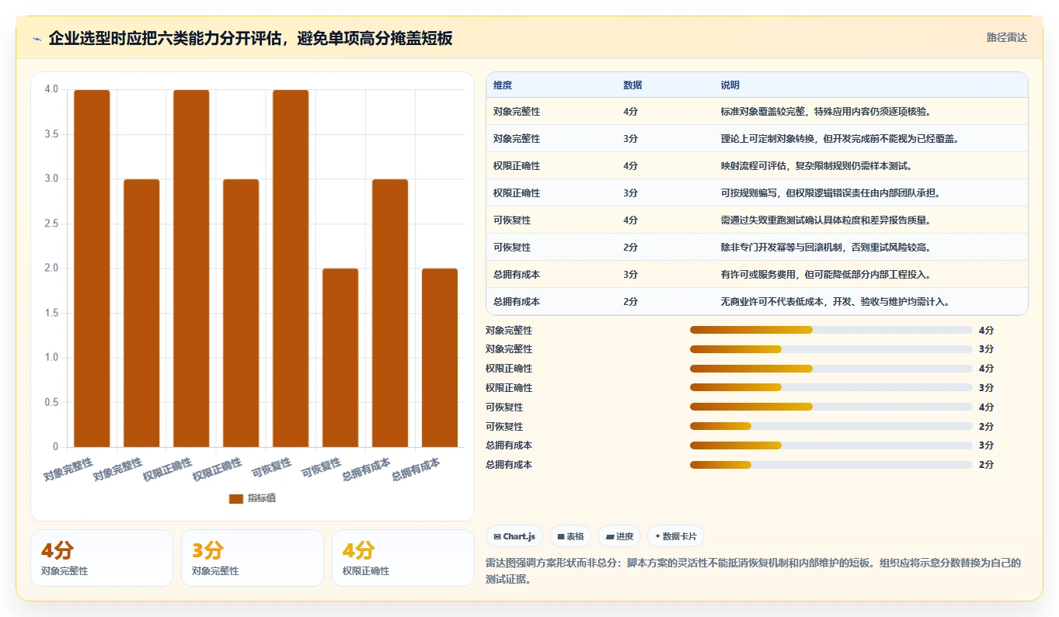The height and width of the screenshot is (617, 1059).
Task: Click the 总拥有成本 3分 progress bar
Action: (831, 445)
